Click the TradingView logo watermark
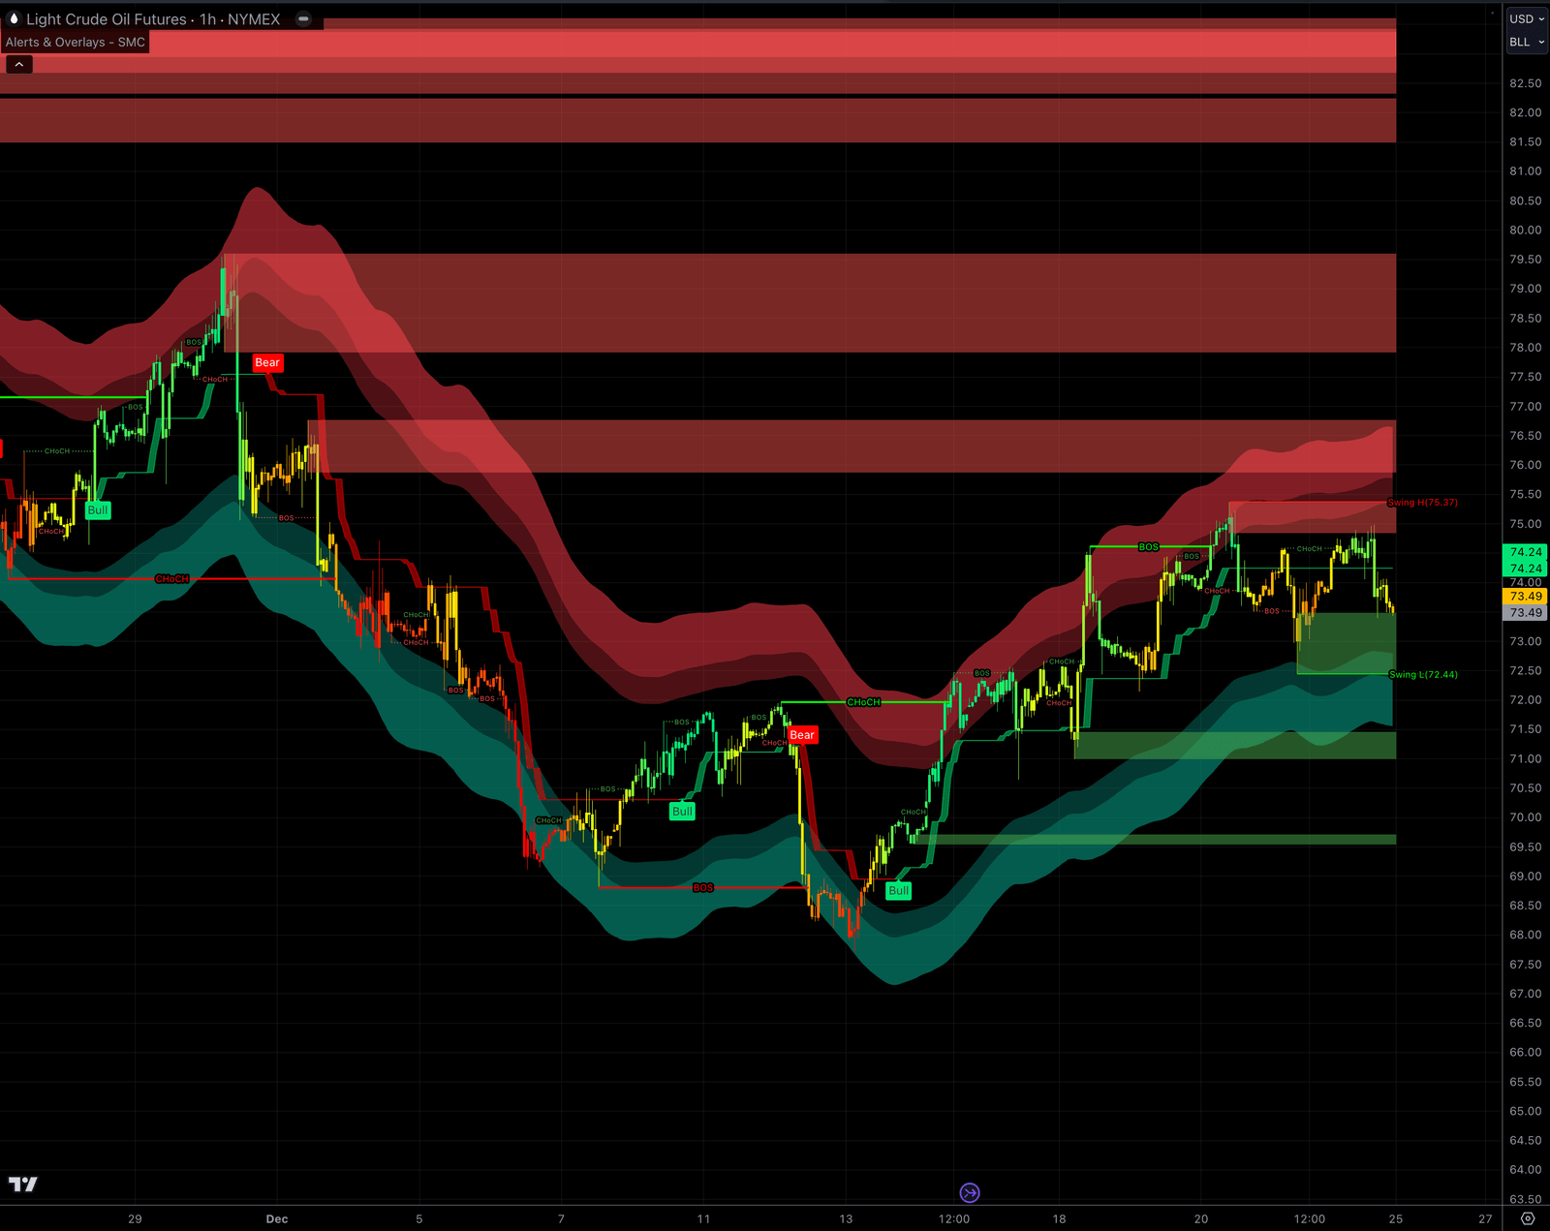 [x=24, y=1184]
